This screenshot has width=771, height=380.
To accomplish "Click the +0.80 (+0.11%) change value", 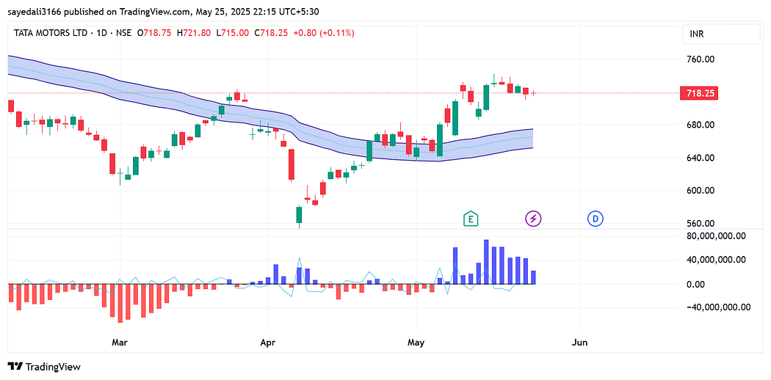I will (x=324, y=33).
